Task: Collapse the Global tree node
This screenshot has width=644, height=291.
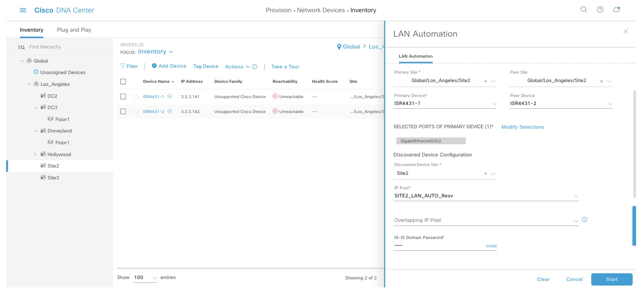Action: click(22, 61)
